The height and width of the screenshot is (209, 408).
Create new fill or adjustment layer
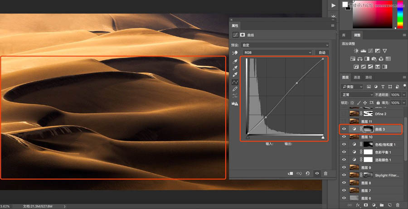[374, 205]
